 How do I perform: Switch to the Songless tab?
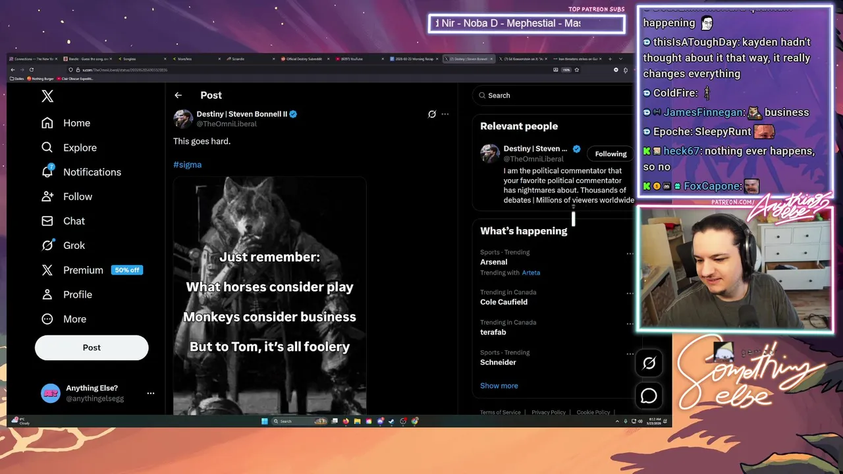(x=142, y=59)
